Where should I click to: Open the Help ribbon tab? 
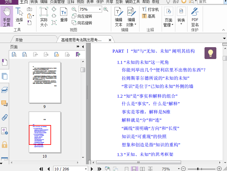(x=146, y=2)
